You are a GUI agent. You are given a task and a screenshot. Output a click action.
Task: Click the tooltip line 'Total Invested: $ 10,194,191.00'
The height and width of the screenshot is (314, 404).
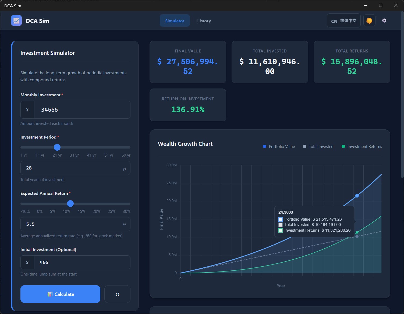tap(313, 225)
